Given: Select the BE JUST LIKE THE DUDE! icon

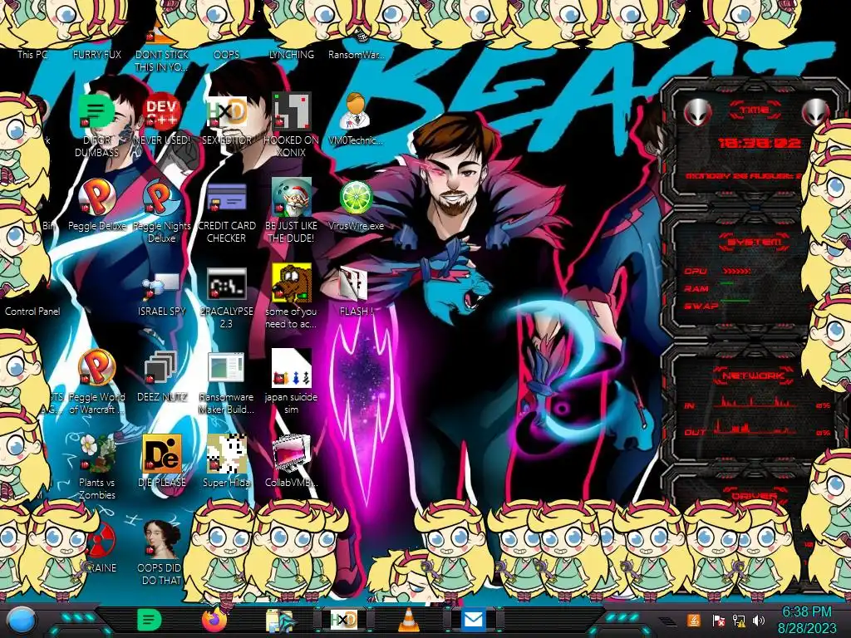Looking at the screenshot, I should tap(292, 196).
